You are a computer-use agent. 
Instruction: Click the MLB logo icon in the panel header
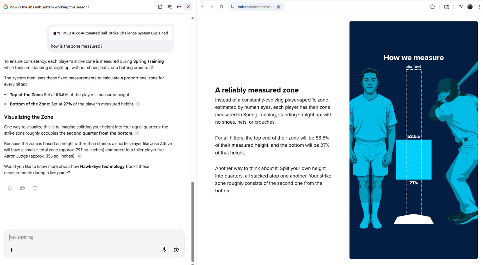179,6
